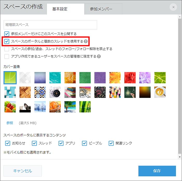Viewport: 182px width, 181px height.
Task: Select the woven wood cover image
Action: [x=25, y=92]
